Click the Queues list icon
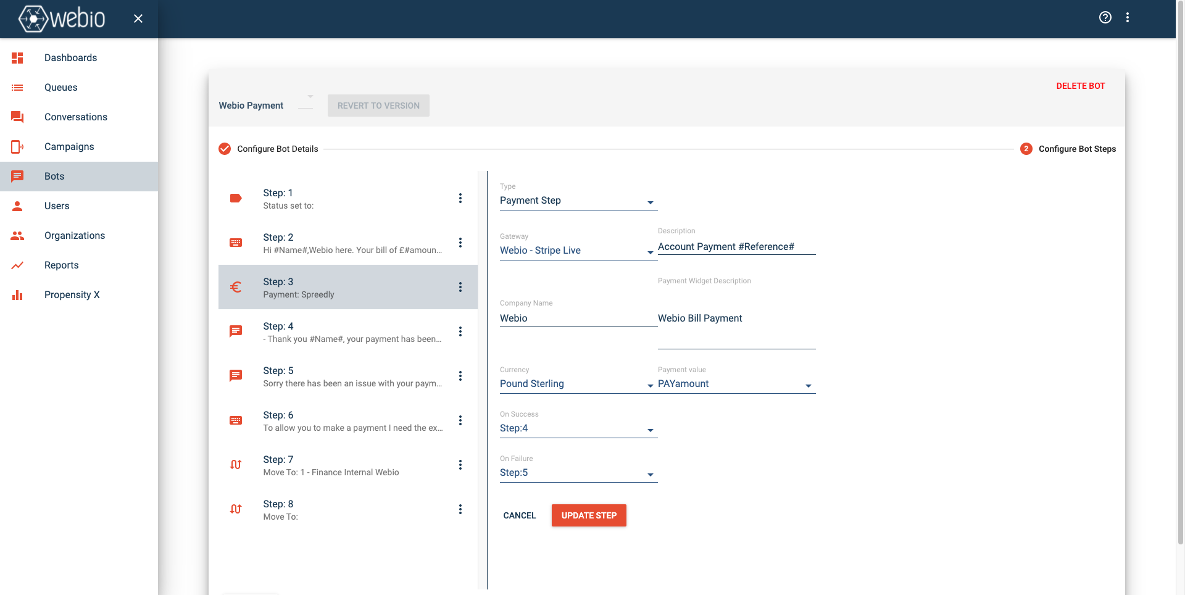Screen dimensions: 1185x595 pyautogui.click(x=17, y=88)
